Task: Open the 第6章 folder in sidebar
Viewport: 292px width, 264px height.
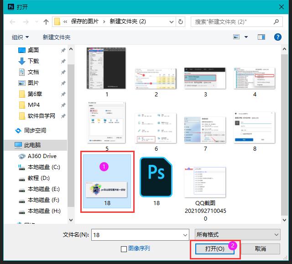Action: [x=35, y=94]
